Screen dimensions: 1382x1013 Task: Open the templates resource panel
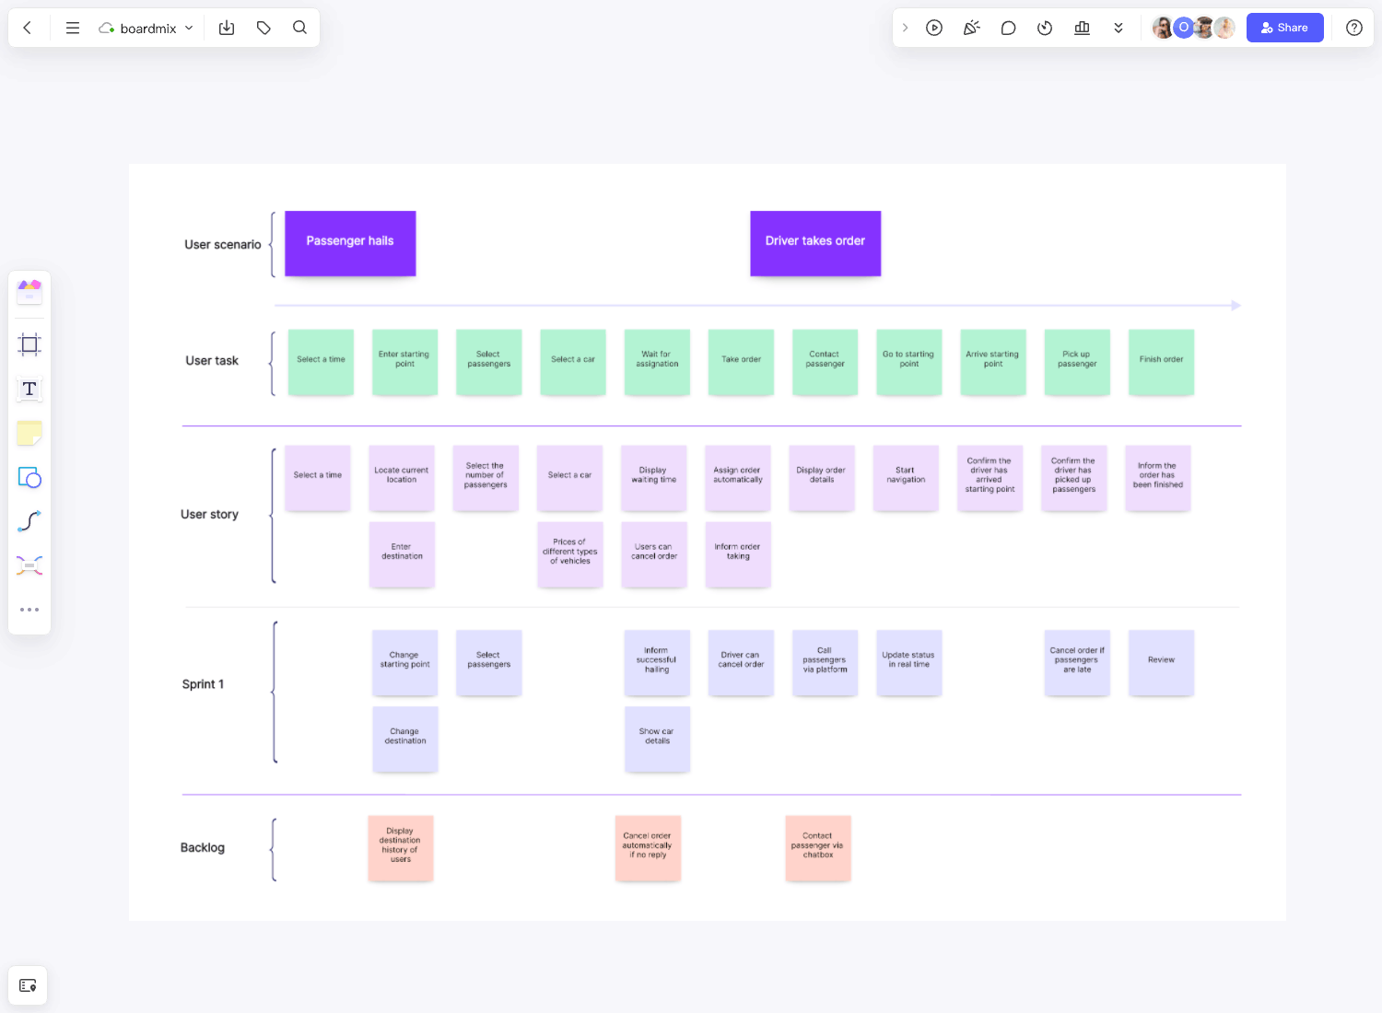pyautogui.click(x=29, y=291)
